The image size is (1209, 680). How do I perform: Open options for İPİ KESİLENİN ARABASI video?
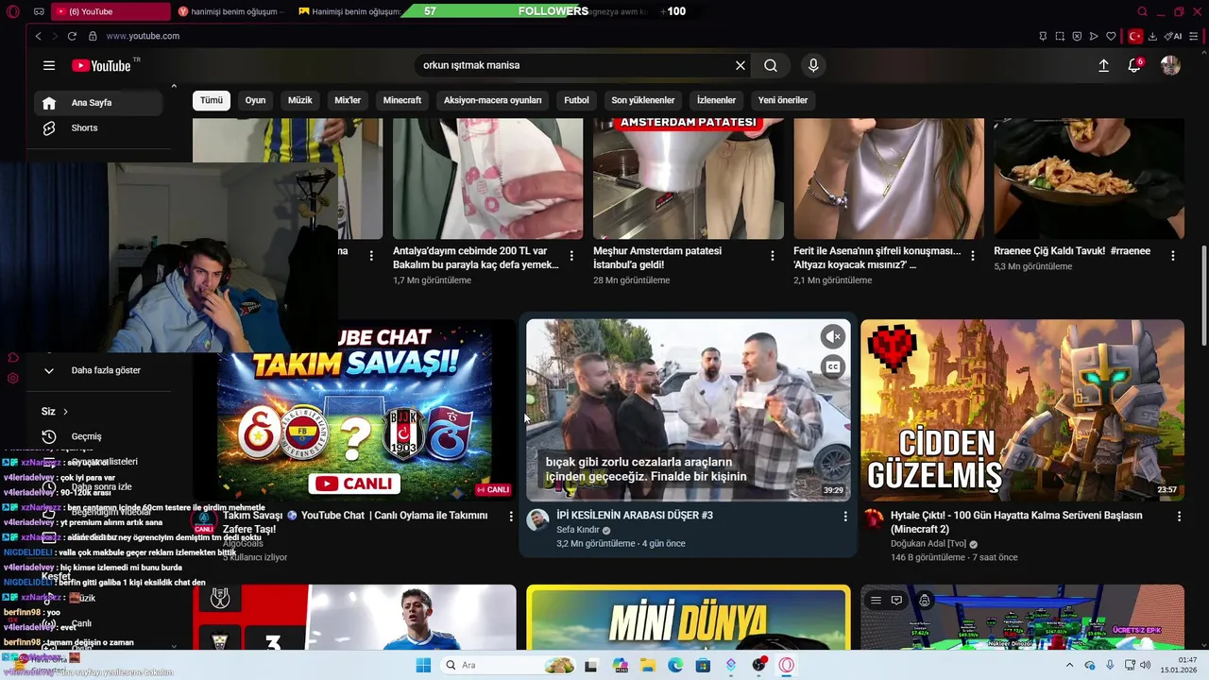pyautogui.click(x=845, y=517)
